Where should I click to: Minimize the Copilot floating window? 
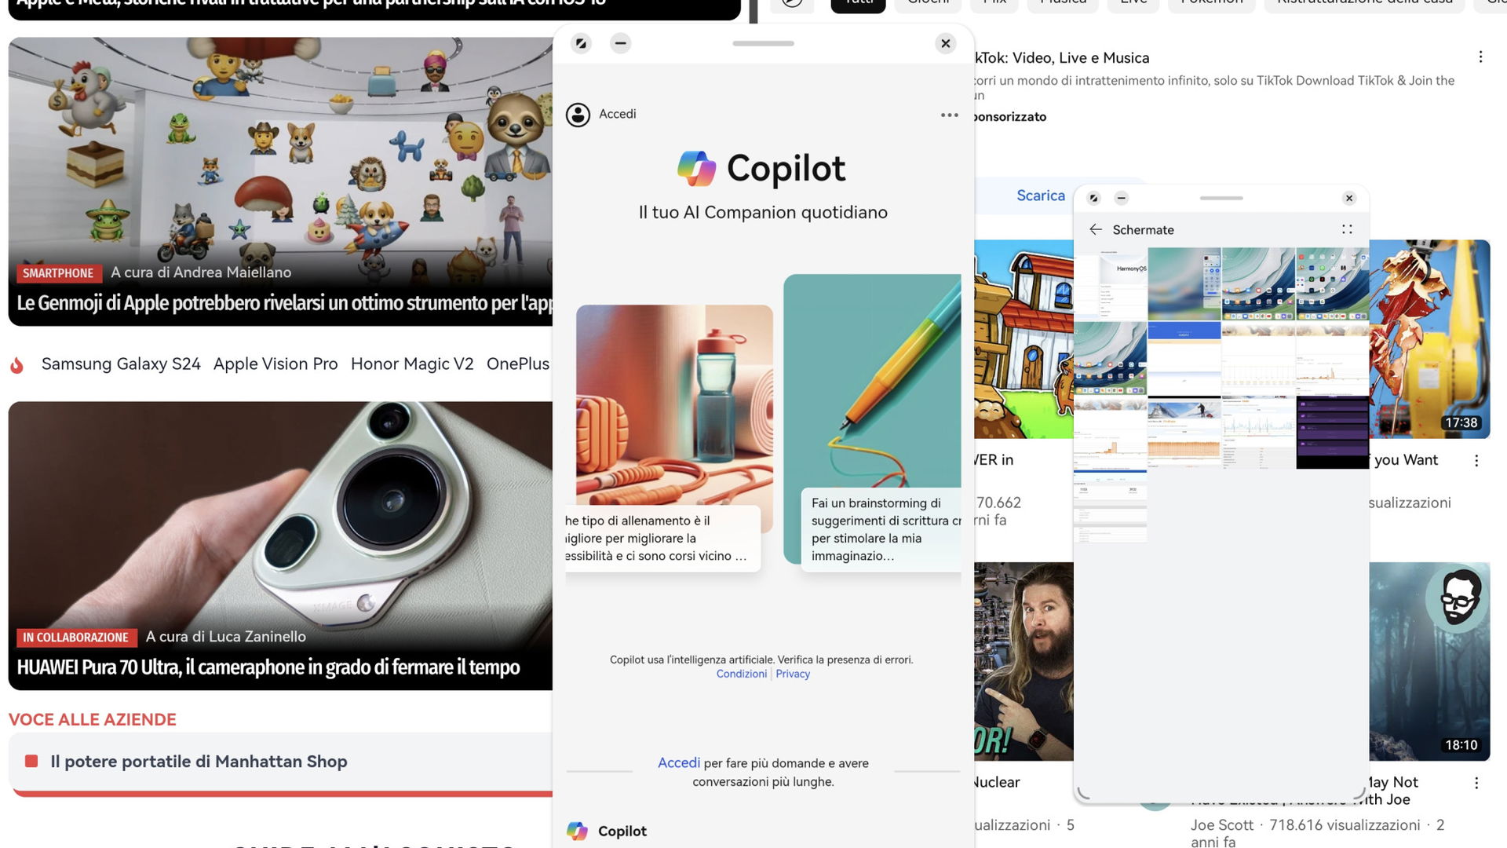[620, 43]
